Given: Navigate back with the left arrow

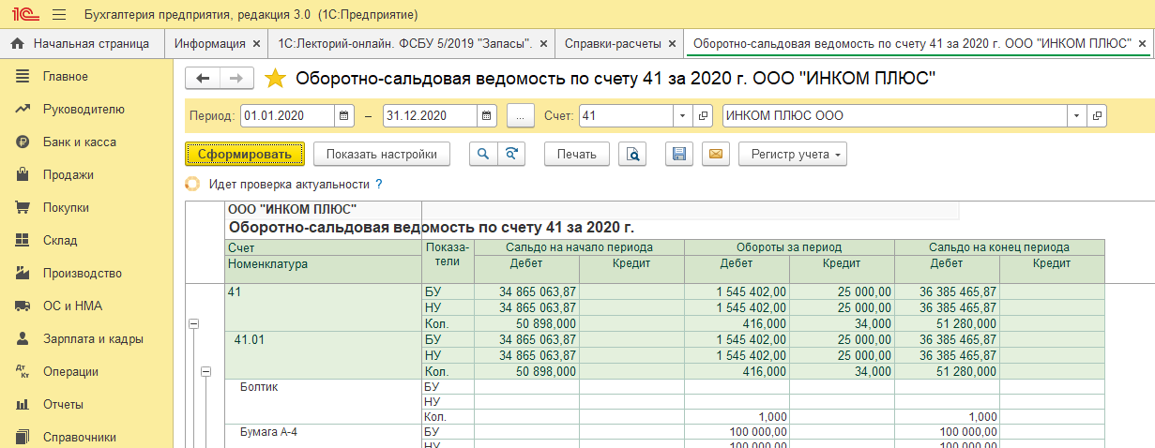Looking at the screenshot, I should tap(203, 79).
